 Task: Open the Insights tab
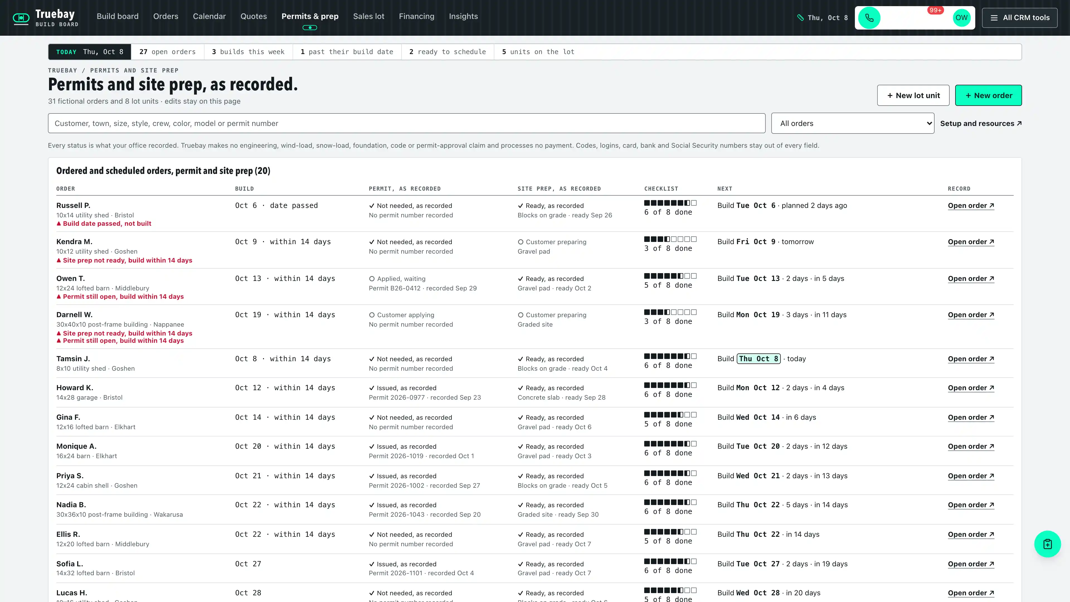coord(463,16)
